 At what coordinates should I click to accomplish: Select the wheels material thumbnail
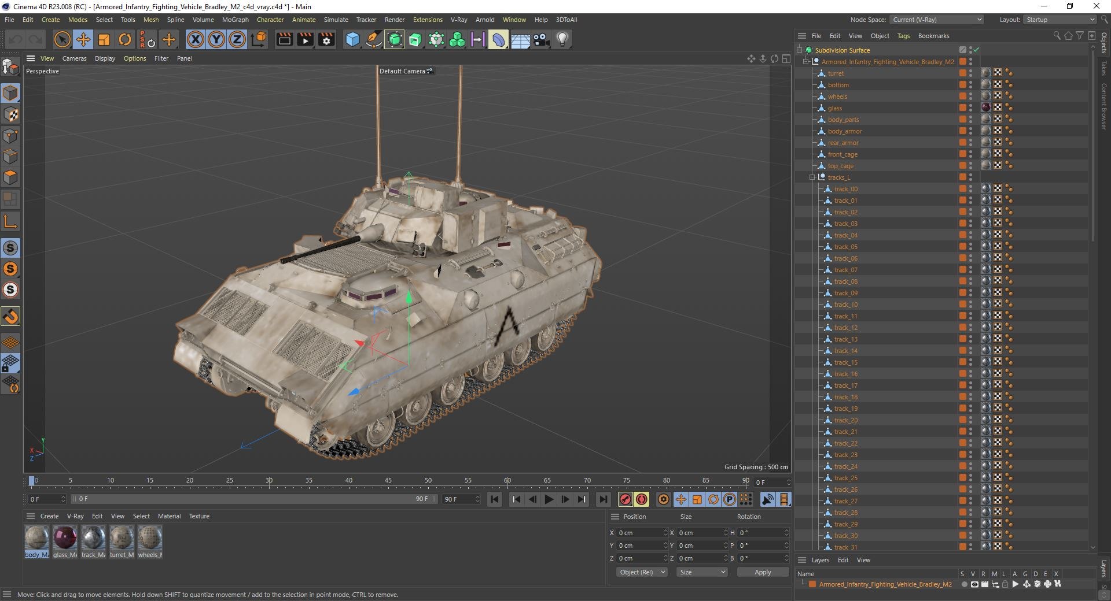tap(150, 538)
